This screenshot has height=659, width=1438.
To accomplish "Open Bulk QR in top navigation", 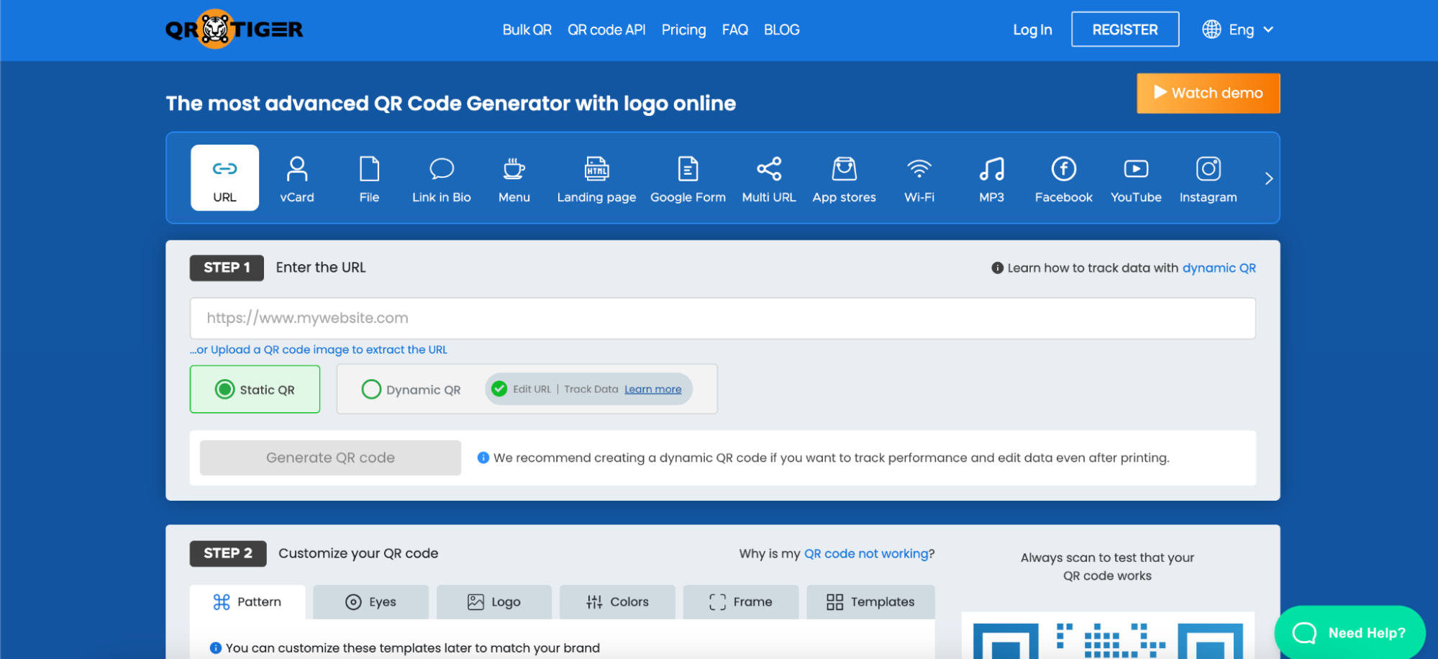I will tap(527, 29).
